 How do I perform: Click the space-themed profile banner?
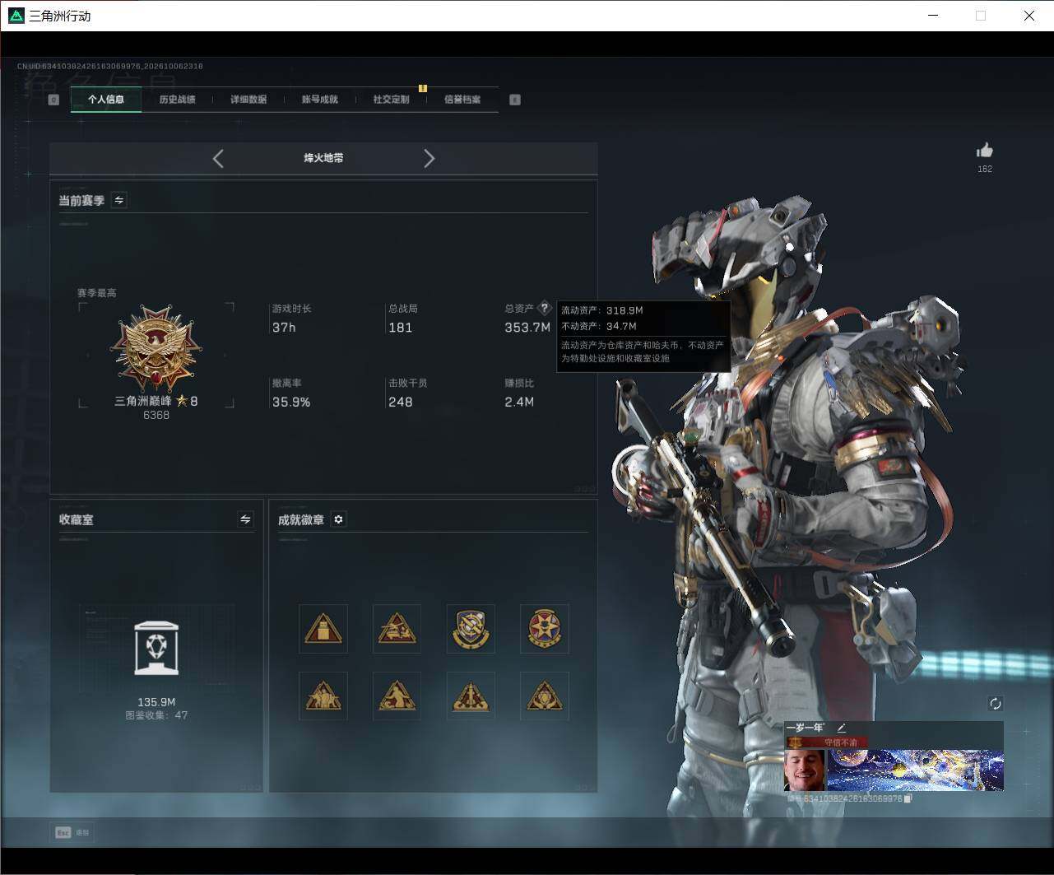[915, 770]
